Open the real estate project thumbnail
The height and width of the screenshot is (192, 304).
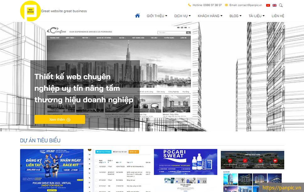point(252,170)
